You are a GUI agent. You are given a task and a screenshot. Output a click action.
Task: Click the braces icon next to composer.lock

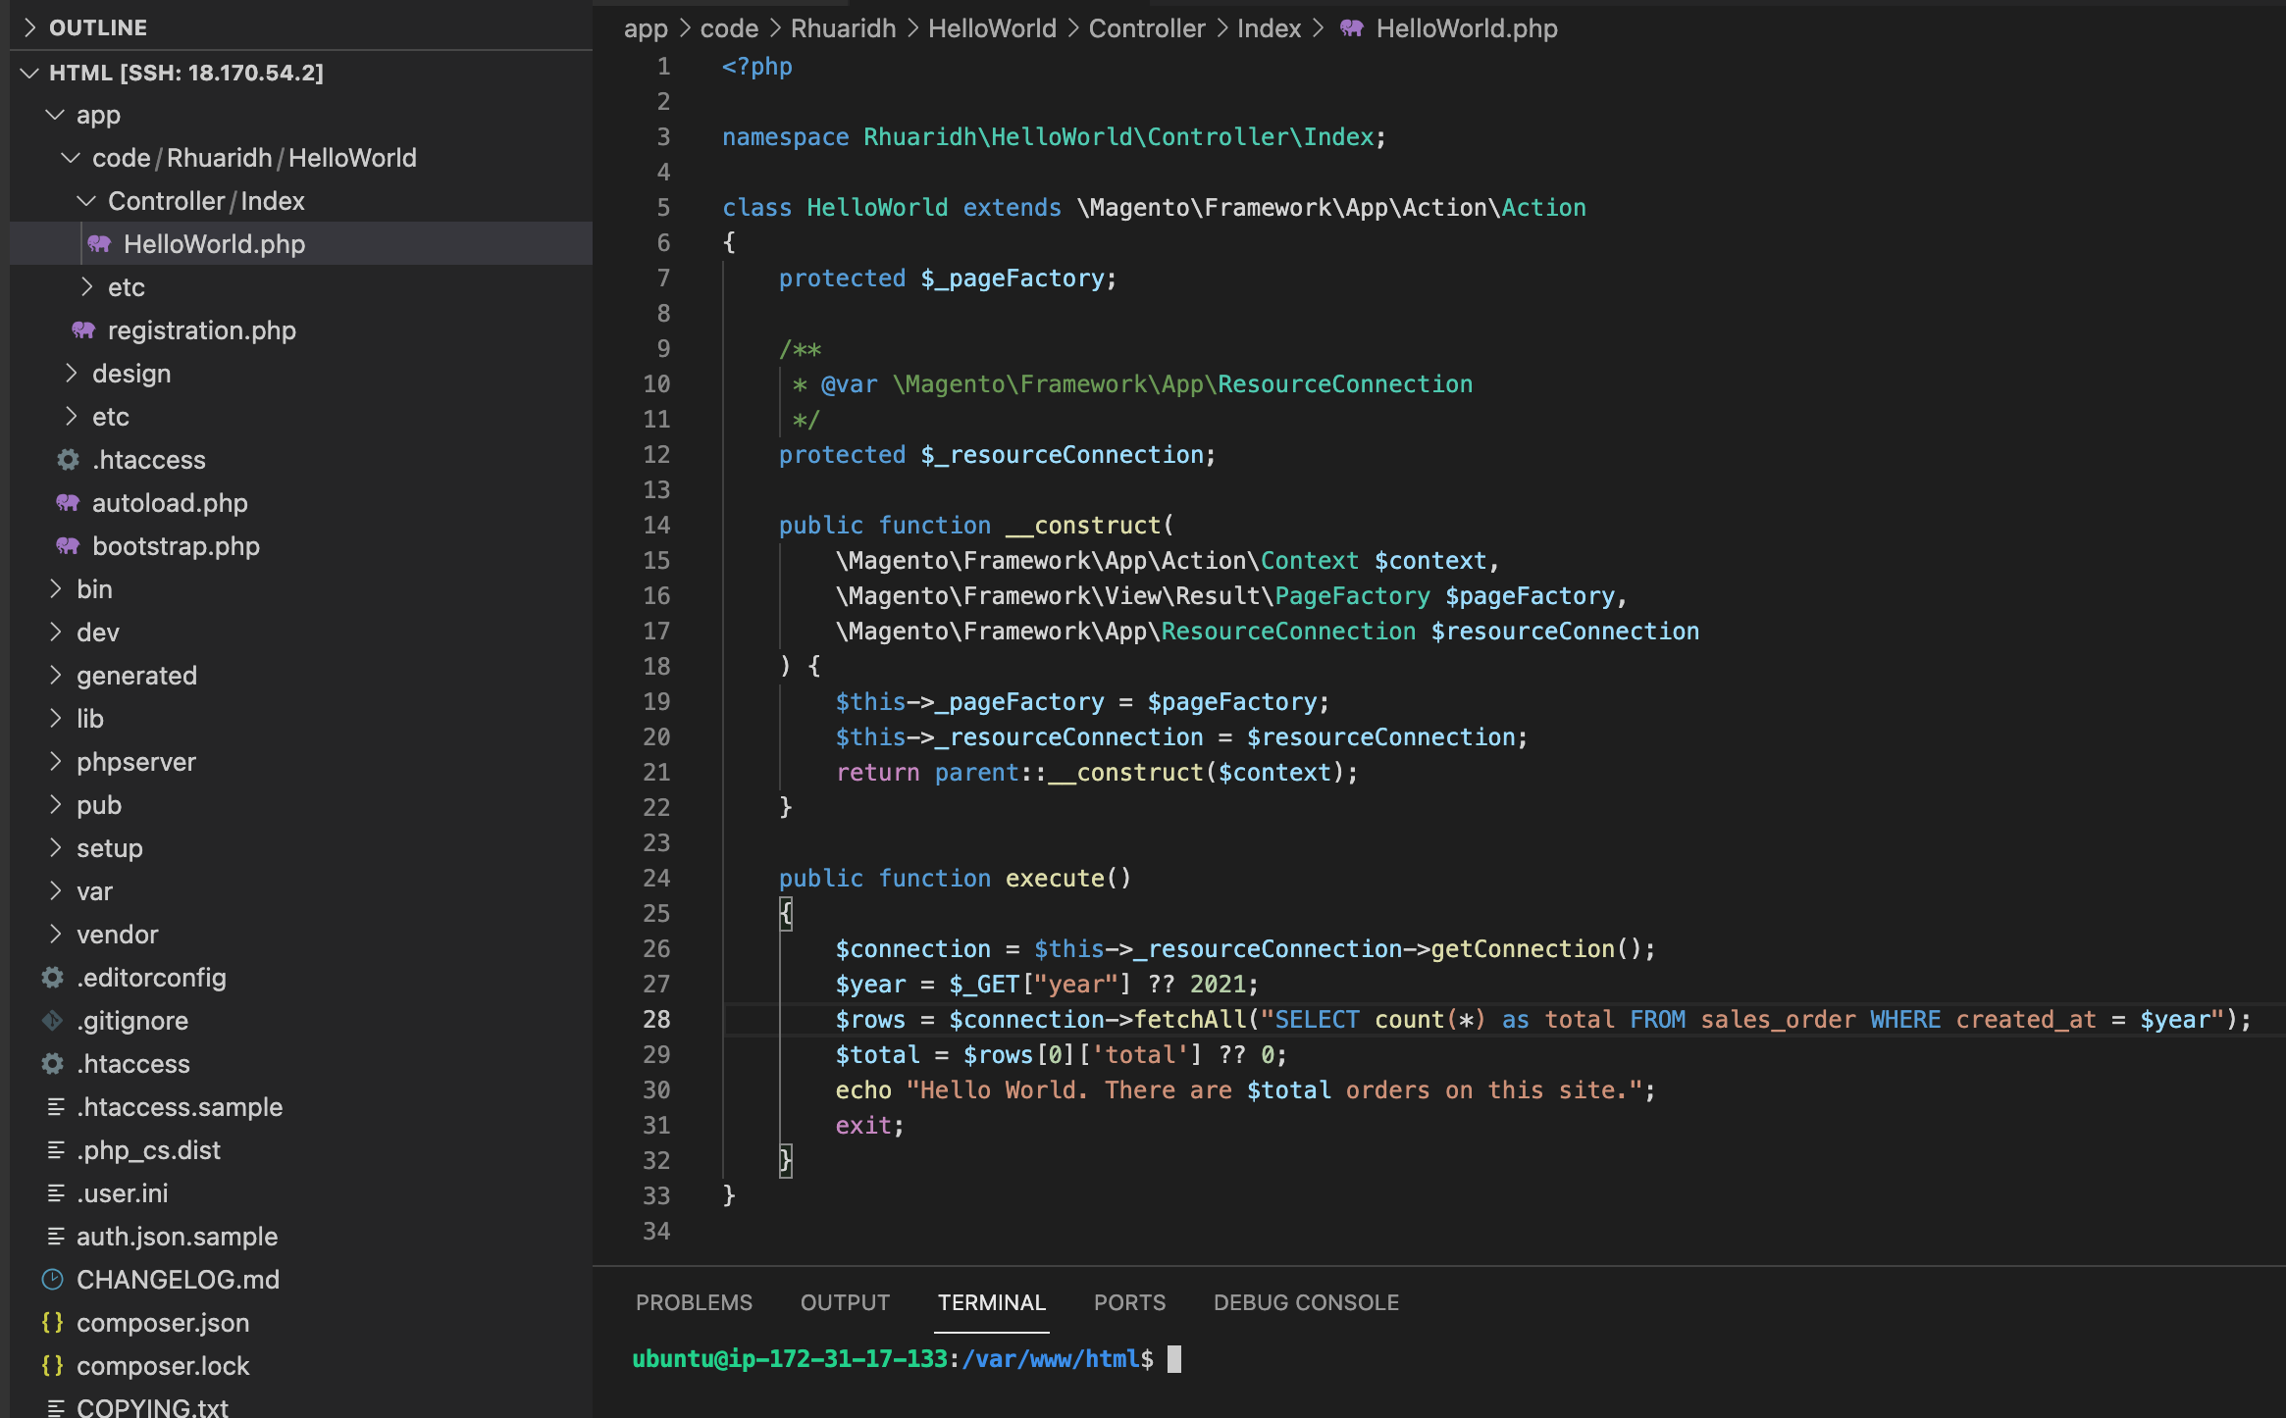(52, 1365)
